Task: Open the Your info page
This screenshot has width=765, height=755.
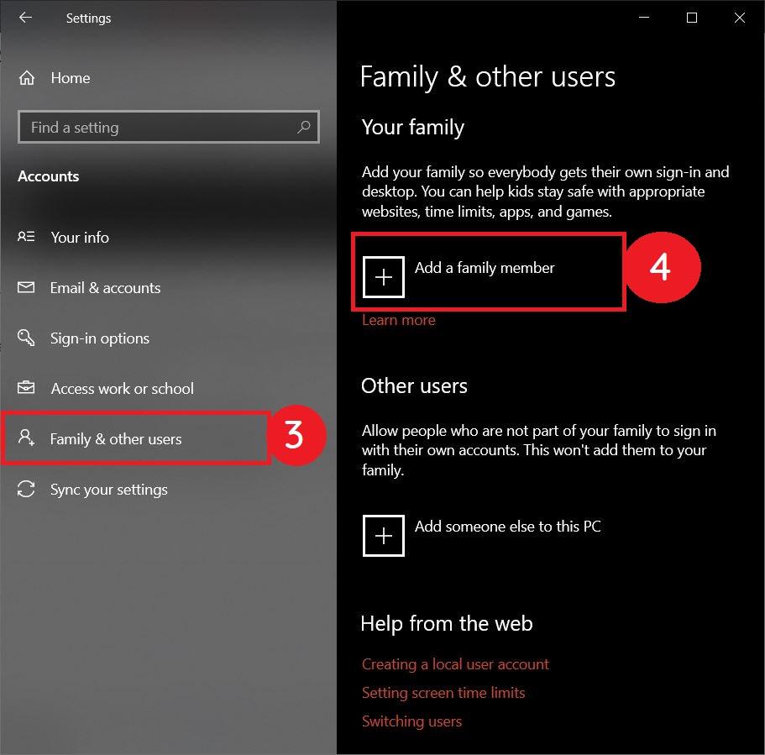Action: 80,237
